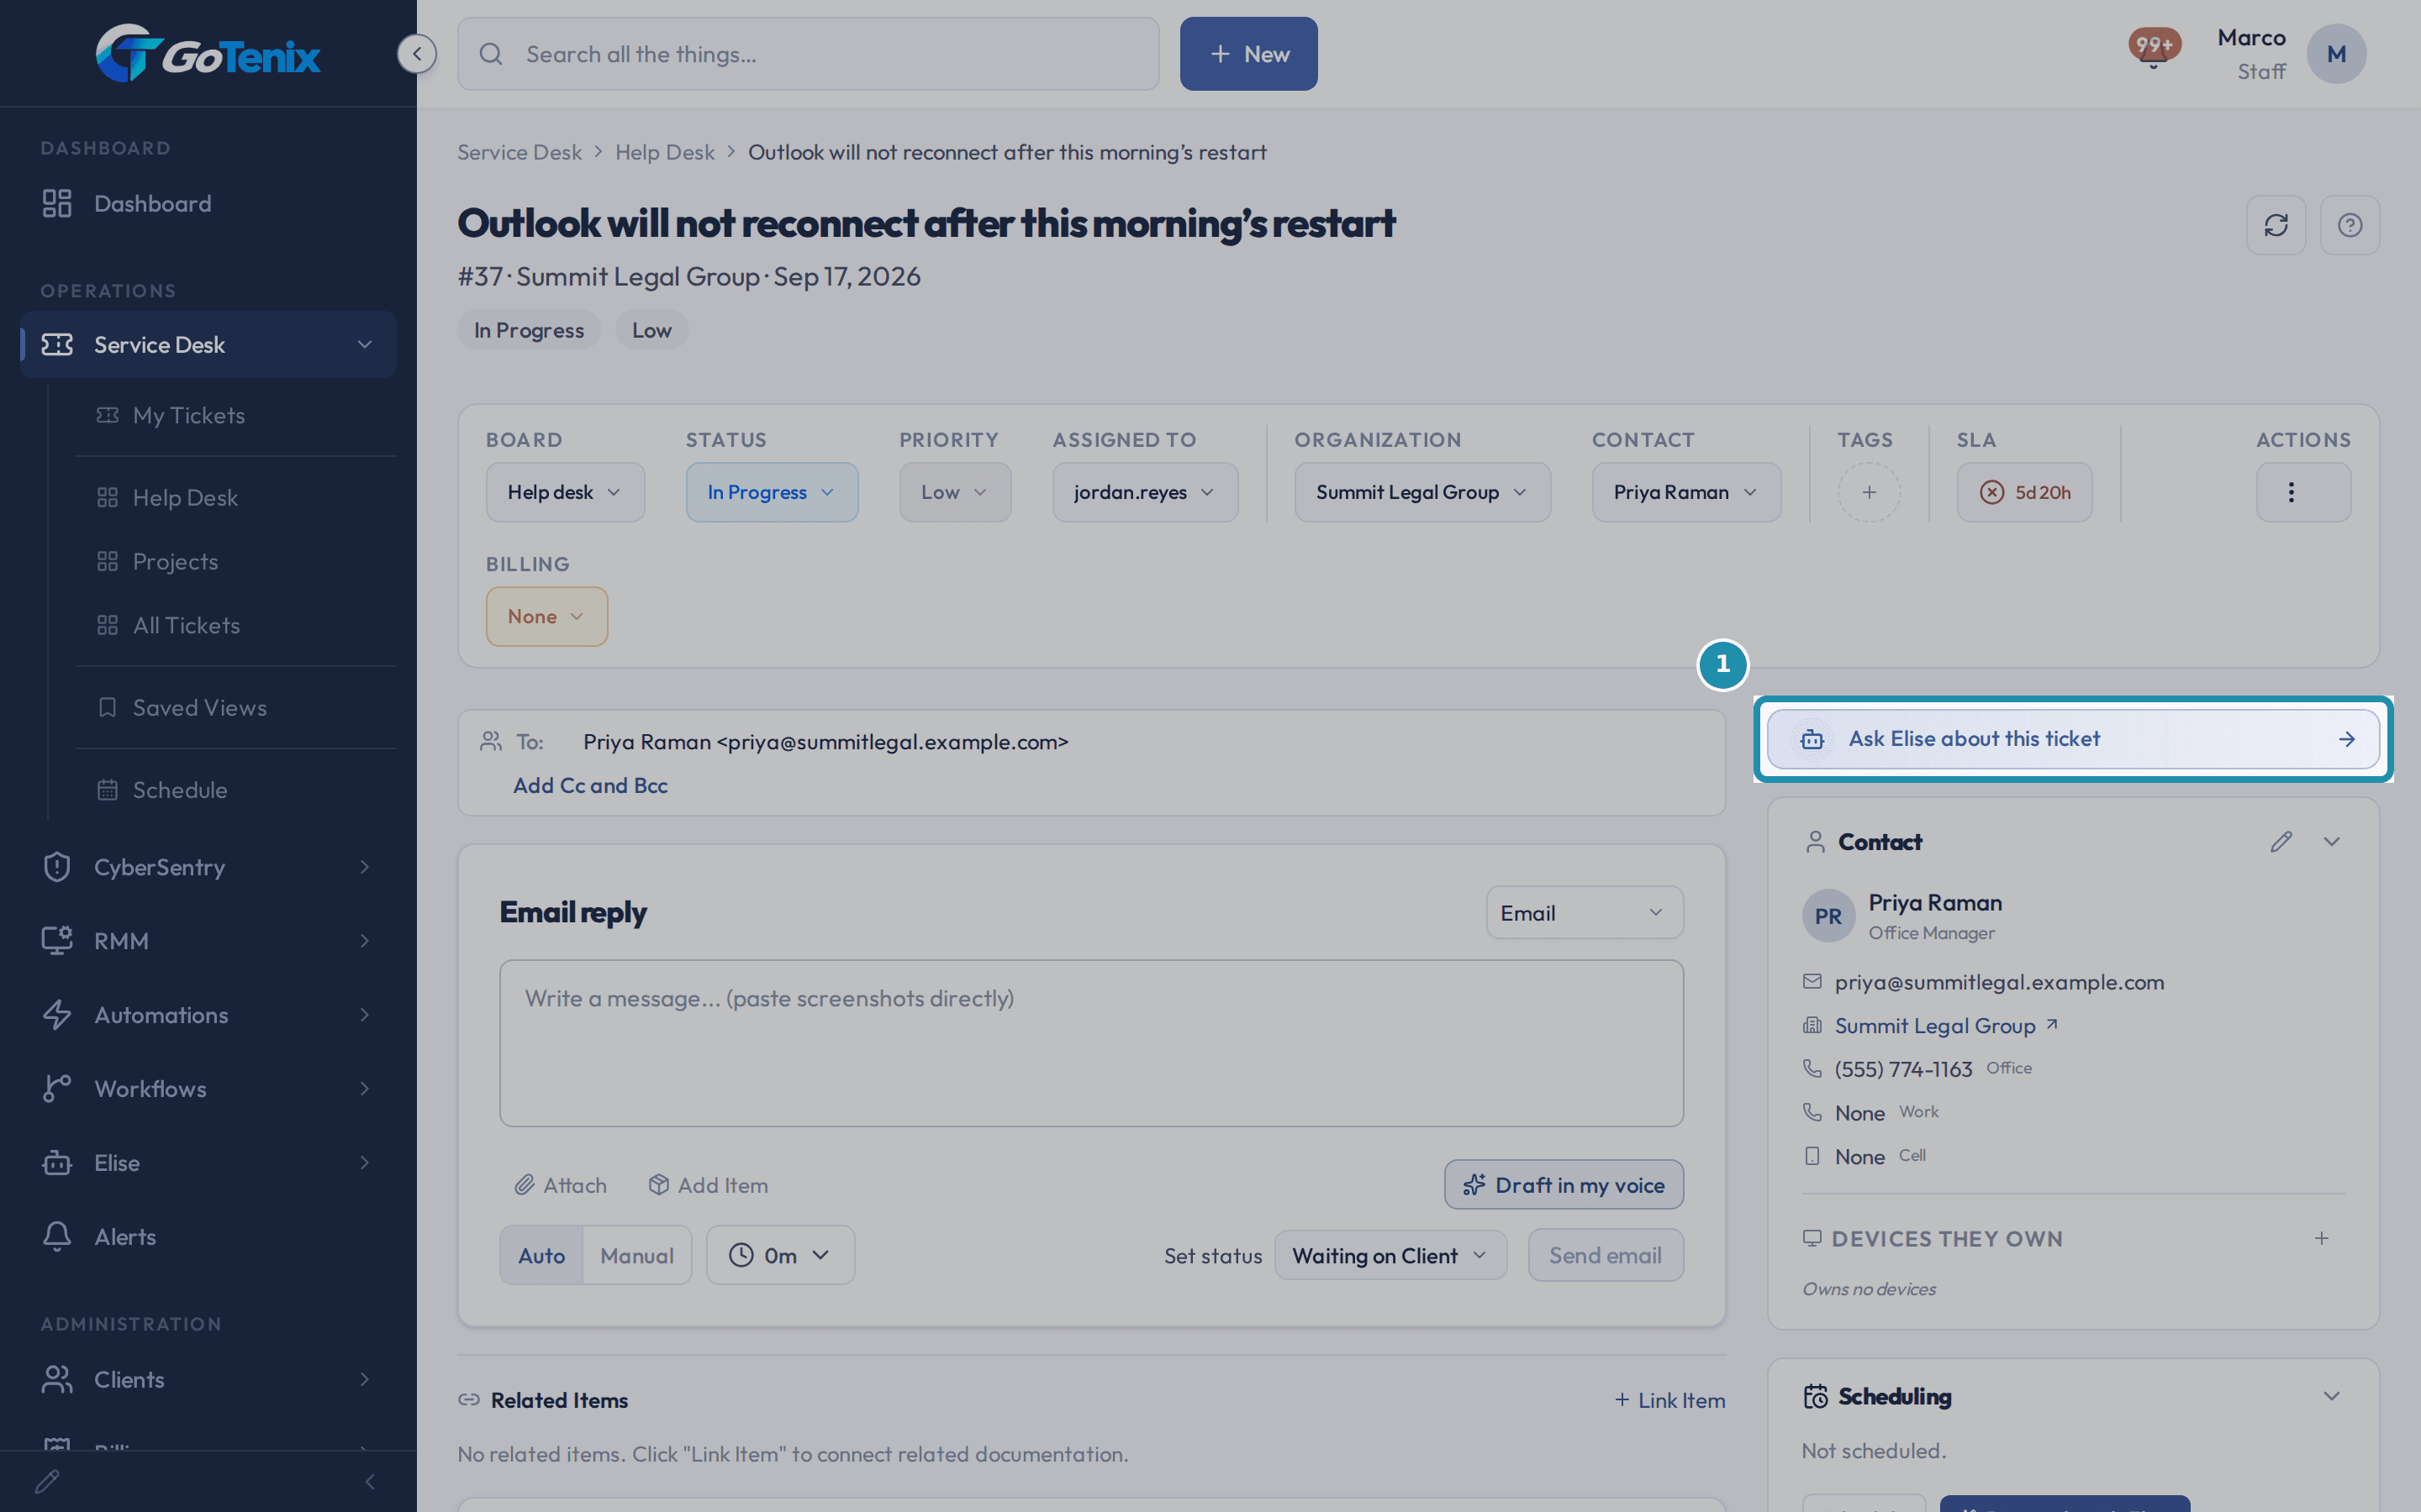This screenshot has height=1512, width=2421.
Task: Add a device under Devices They Own
Action: pyautogui.click(x=2321, y=1239)
